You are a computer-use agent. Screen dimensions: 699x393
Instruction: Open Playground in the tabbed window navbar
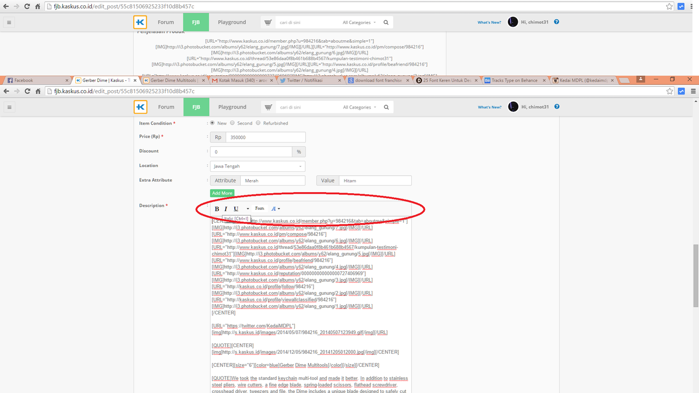[232, 107]
